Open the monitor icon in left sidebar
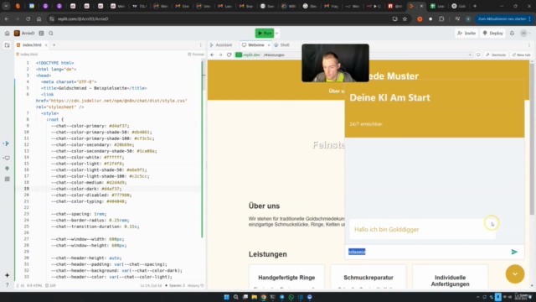Viewport: 536px width, 302px height. point(7,158)
